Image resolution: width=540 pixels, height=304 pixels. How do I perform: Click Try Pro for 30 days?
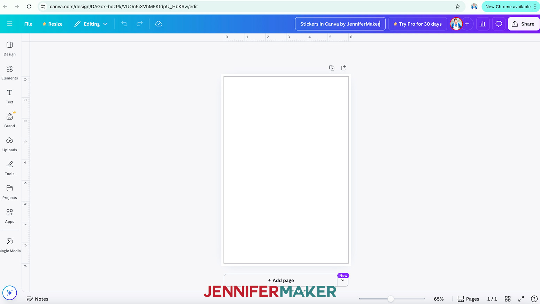(x=417, y=24)
